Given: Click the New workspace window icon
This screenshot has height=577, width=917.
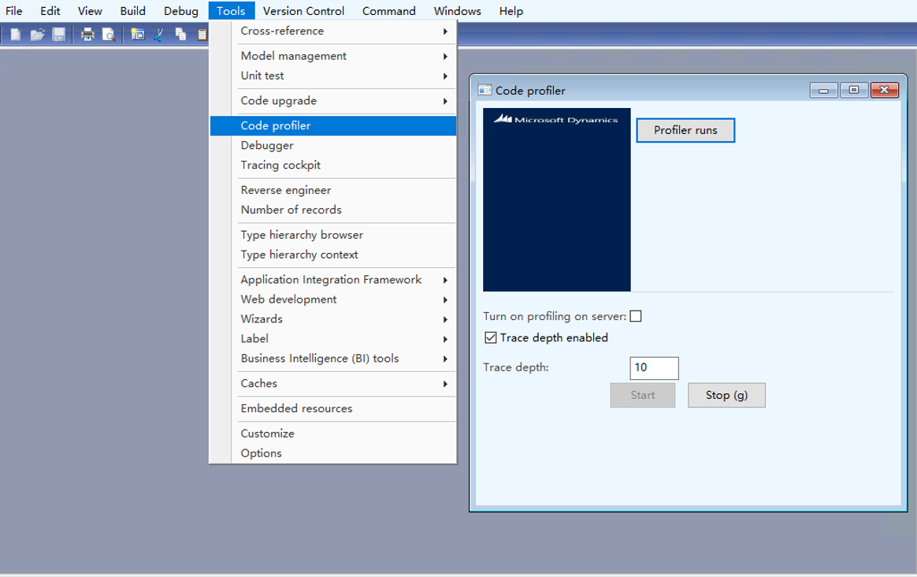Looking at the screenshot, I should 137,35.
